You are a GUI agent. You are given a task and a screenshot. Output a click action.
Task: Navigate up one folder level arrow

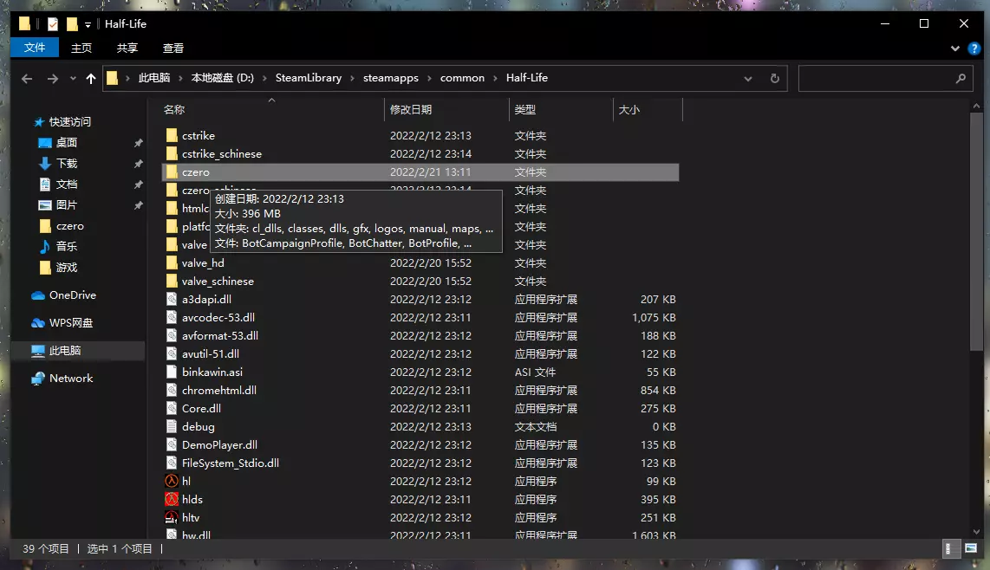(x=91, y=78)
